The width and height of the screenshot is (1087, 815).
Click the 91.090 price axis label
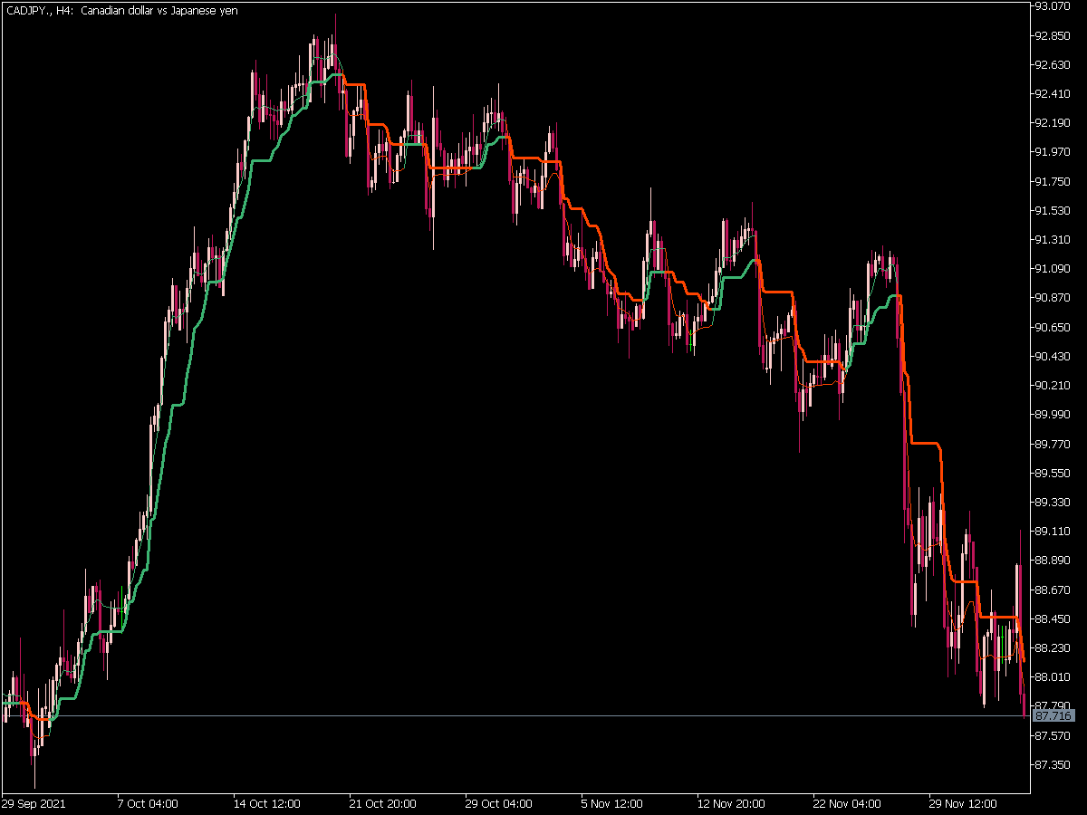1053,268
